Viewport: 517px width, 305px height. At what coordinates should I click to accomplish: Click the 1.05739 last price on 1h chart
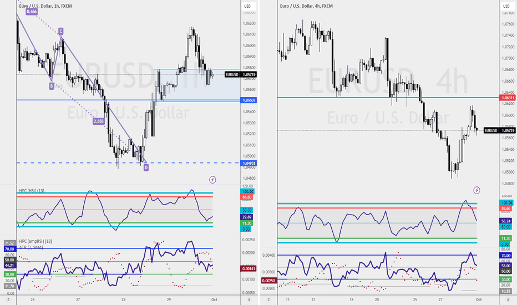click(249, 75)
